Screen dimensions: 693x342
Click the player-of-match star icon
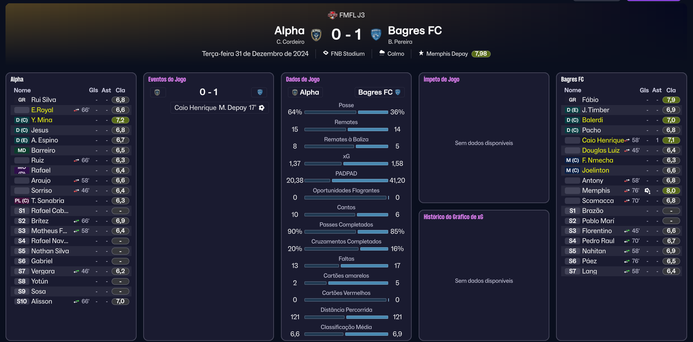[x=421, y=53]
